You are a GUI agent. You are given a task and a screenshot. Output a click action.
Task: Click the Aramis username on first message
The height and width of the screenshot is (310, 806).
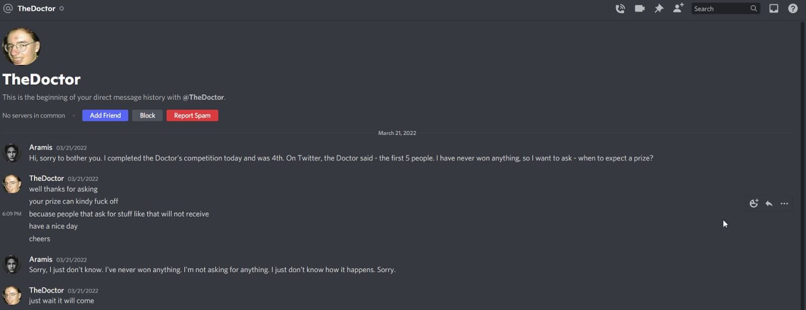coord(41,147)
